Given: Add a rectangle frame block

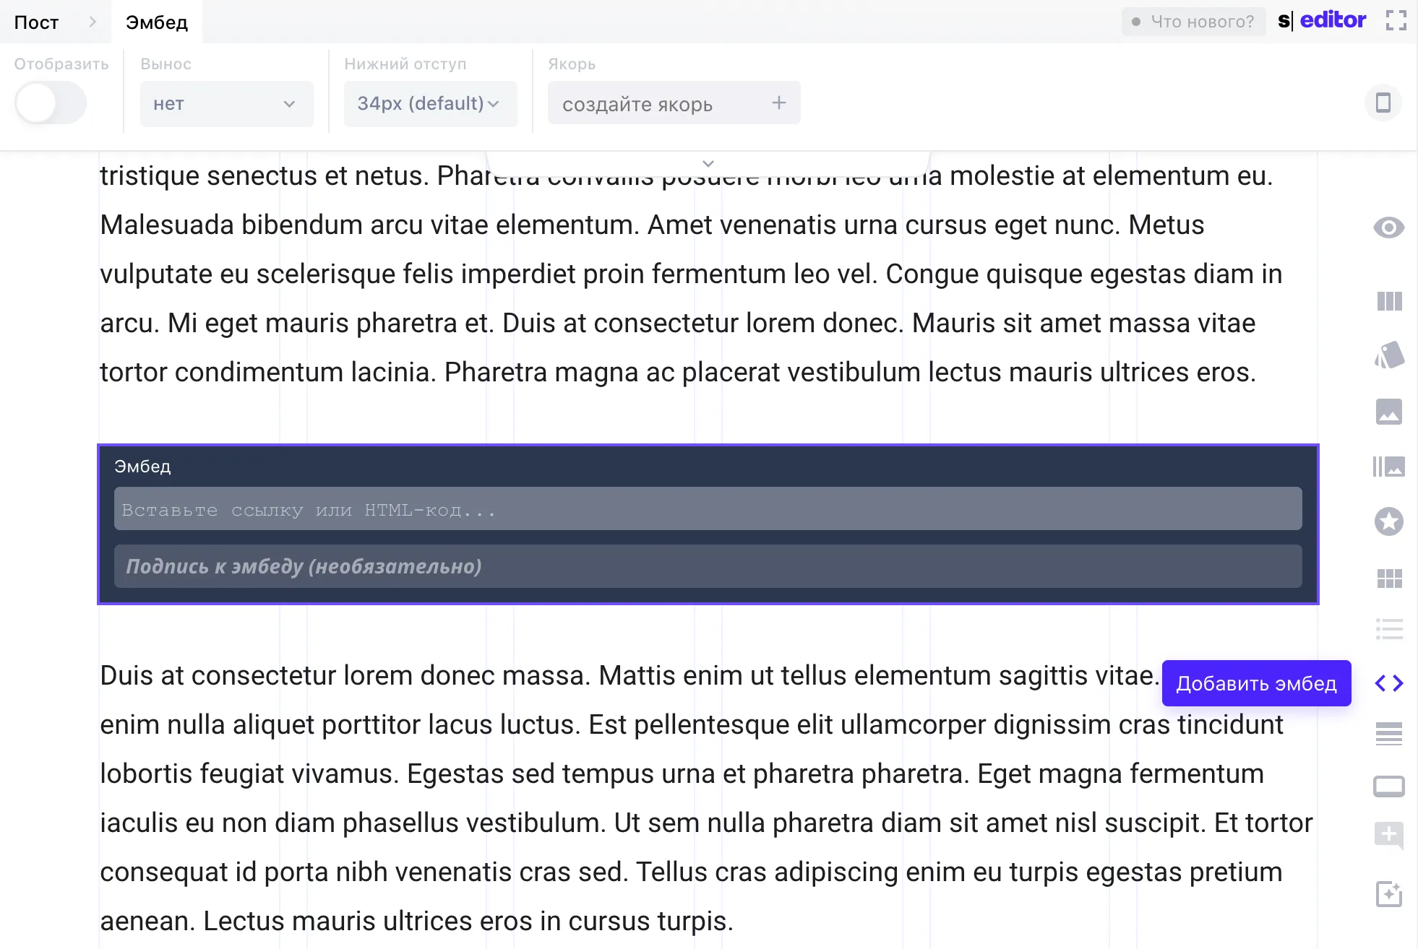Looking at the screenshot, I should point(1389,786).
